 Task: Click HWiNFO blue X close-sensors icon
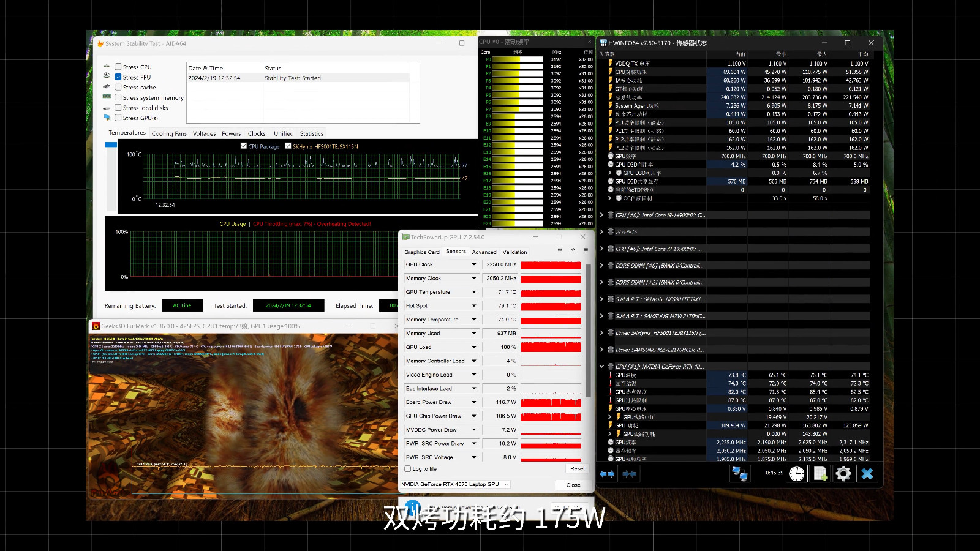pyautogui.click(x=867, y=474)
